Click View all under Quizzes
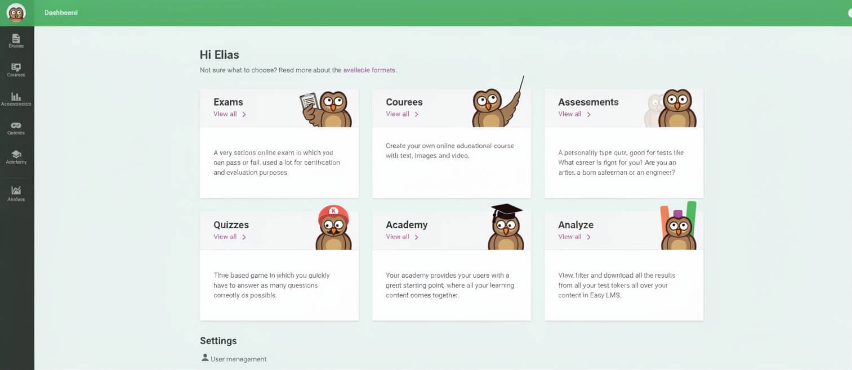Screen dimensions: 852x370 (x=225, y=237)
